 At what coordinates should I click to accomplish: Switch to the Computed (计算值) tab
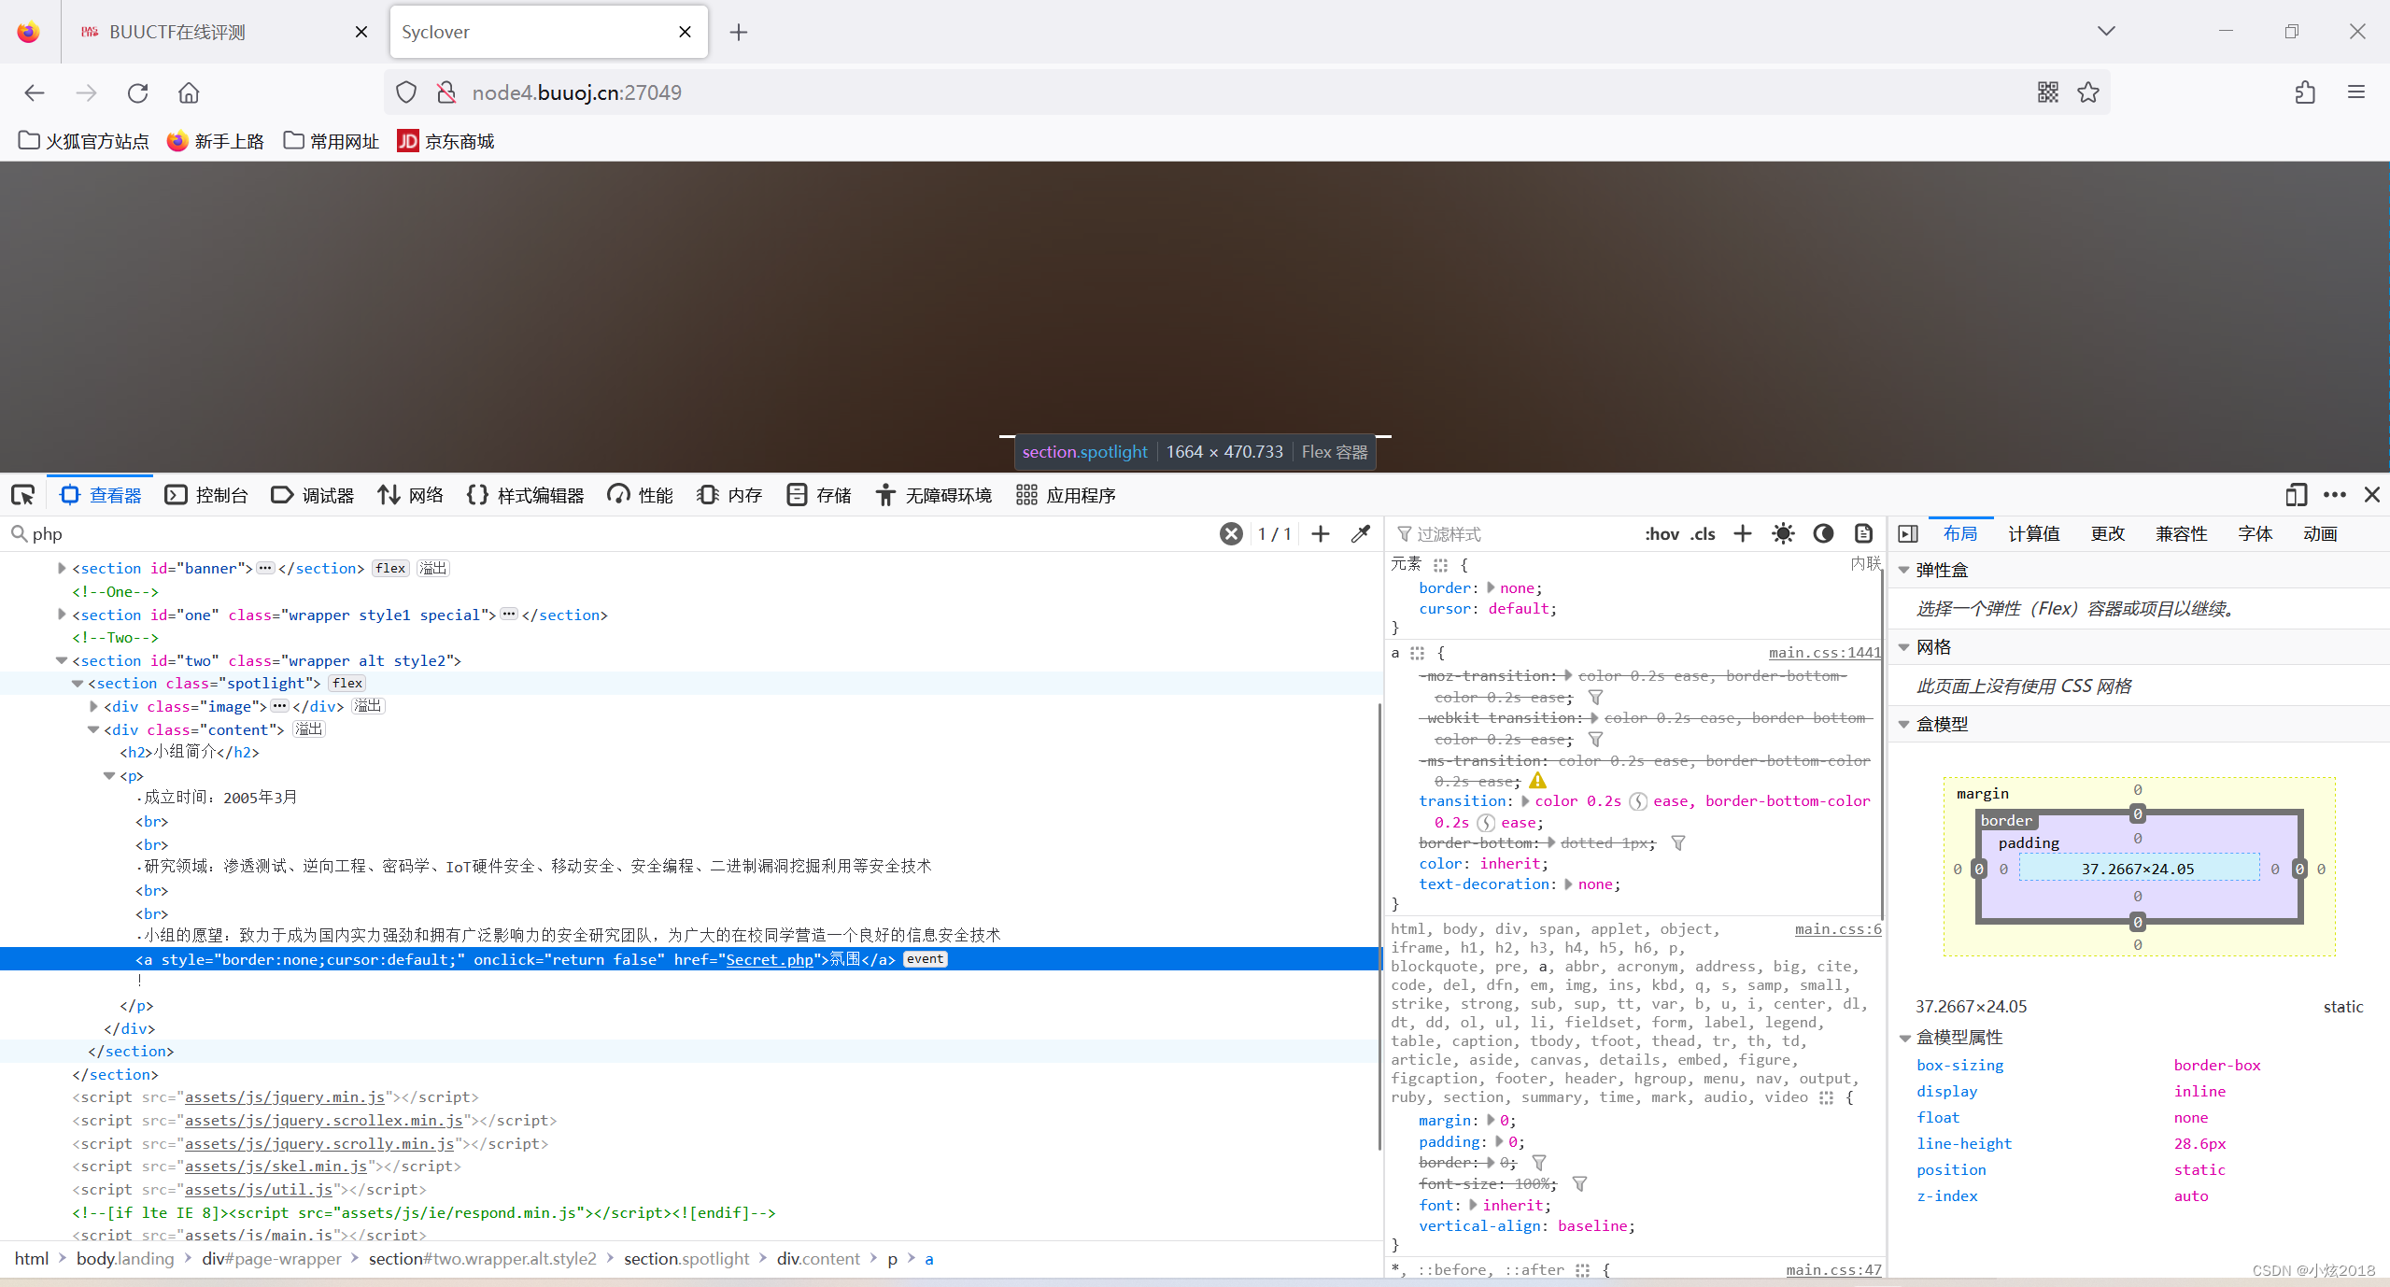[2034, 534]
